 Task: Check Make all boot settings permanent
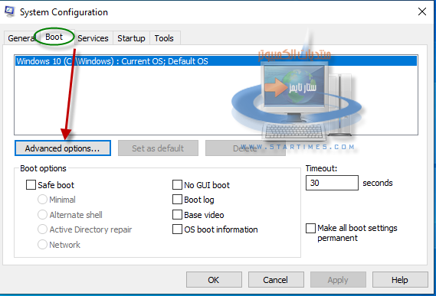[310, 228]
